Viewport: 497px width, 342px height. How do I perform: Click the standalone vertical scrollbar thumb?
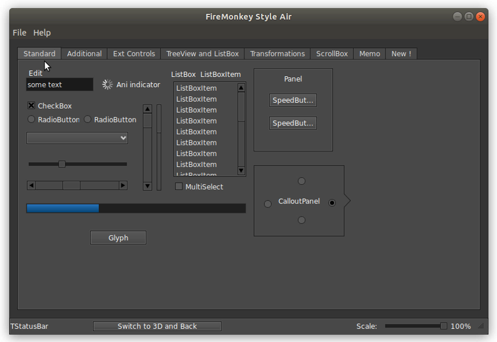click(147, 121)
